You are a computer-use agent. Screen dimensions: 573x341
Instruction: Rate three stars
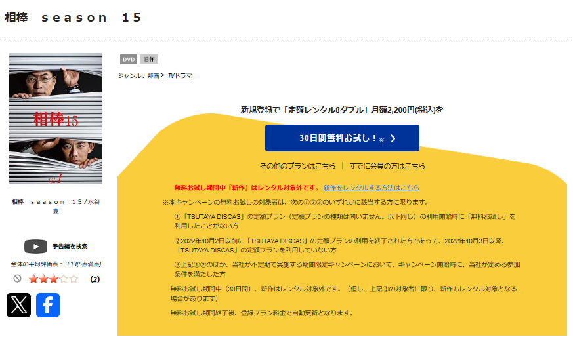click(54, 279)
